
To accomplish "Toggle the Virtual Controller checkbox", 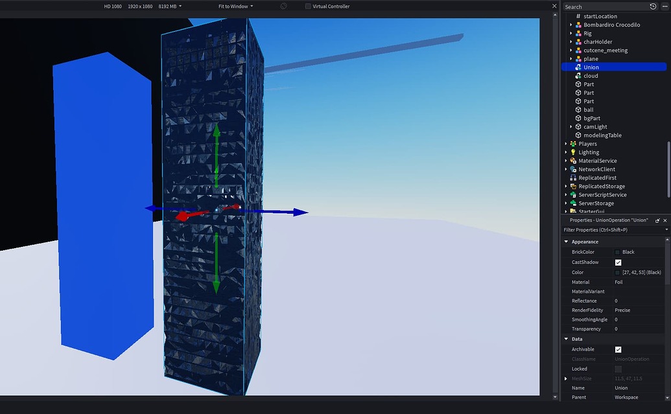I will 308,6.
